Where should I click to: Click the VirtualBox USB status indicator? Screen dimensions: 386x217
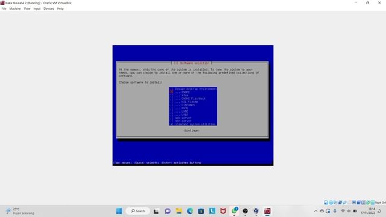pyautogui.click(x=344, y=203)
